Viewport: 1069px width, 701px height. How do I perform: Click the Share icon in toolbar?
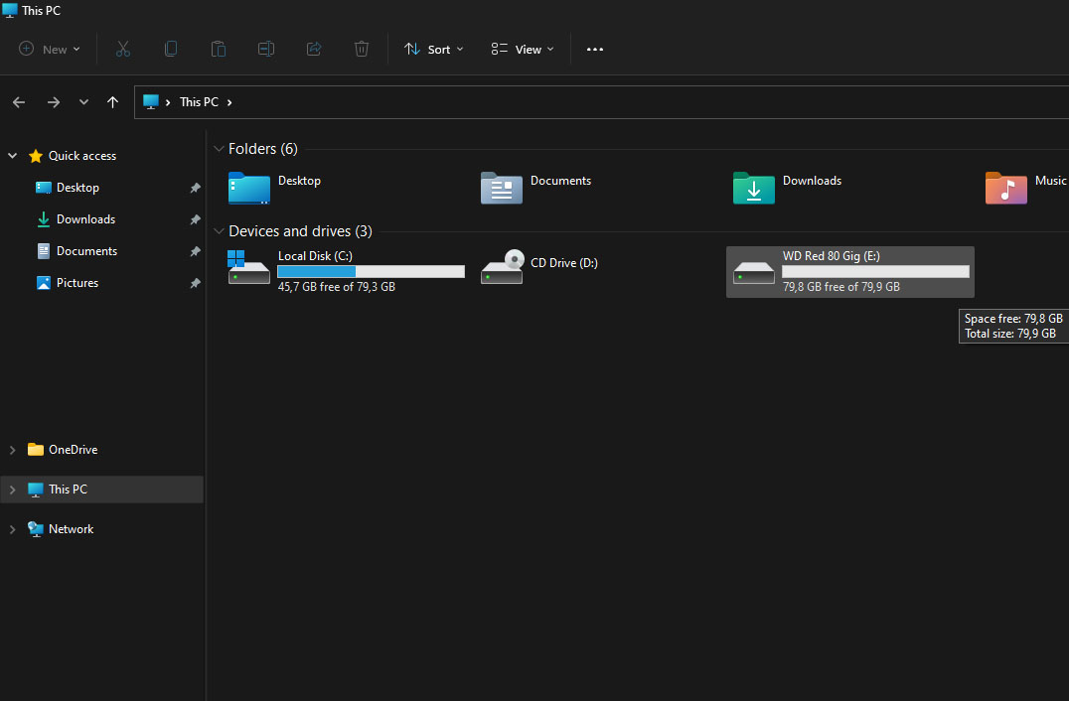click(314, 49)
